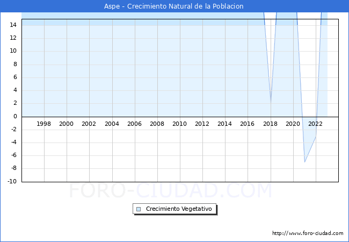The image size is (349, 242).
Task: Click y-axis value 10
Action: pyautogui.click(x=13, y=51)
